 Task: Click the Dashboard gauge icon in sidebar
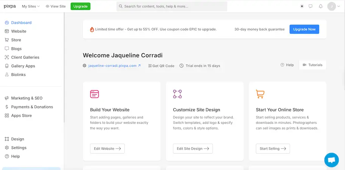(7, 23)
